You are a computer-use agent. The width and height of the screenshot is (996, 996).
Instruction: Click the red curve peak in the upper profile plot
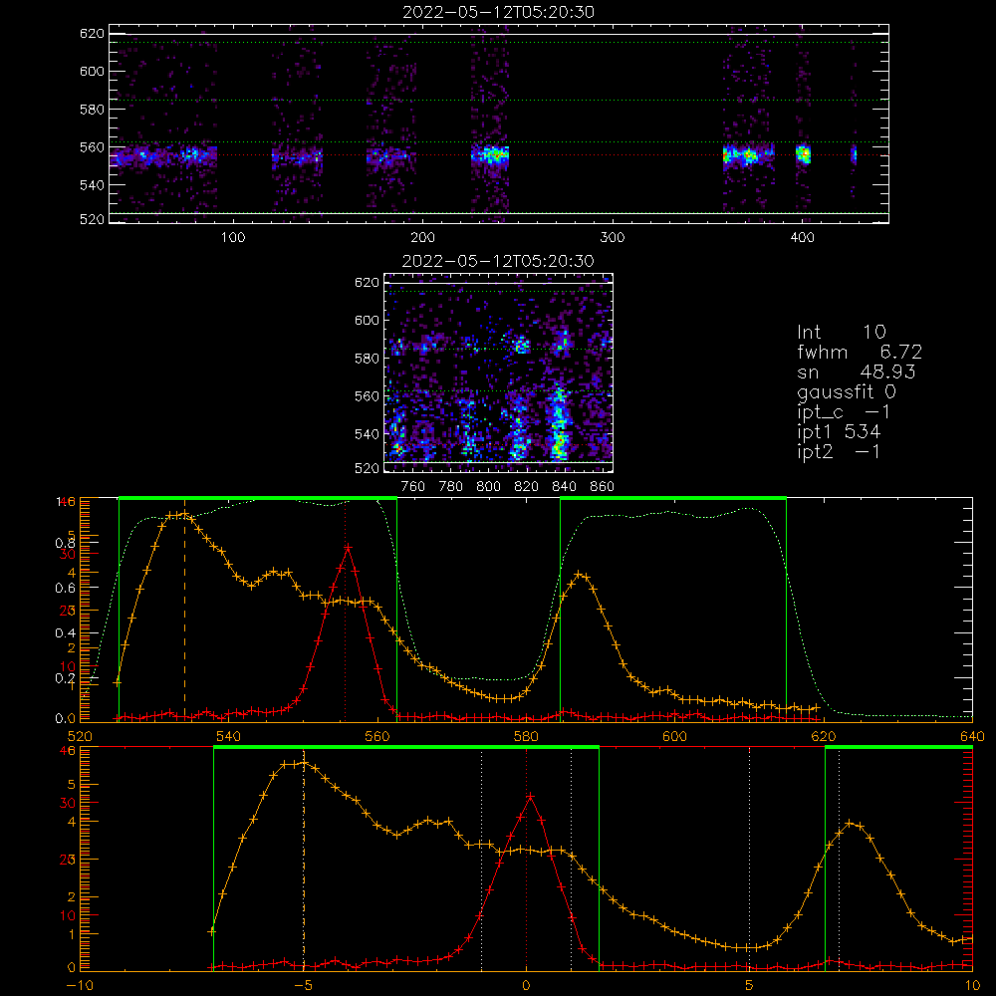348,547
